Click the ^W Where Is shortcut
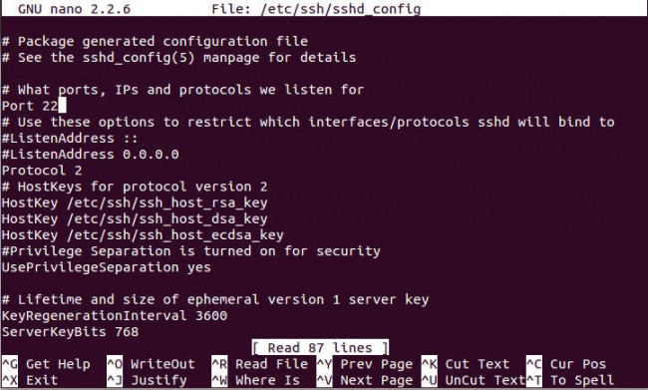 [256, 380]
